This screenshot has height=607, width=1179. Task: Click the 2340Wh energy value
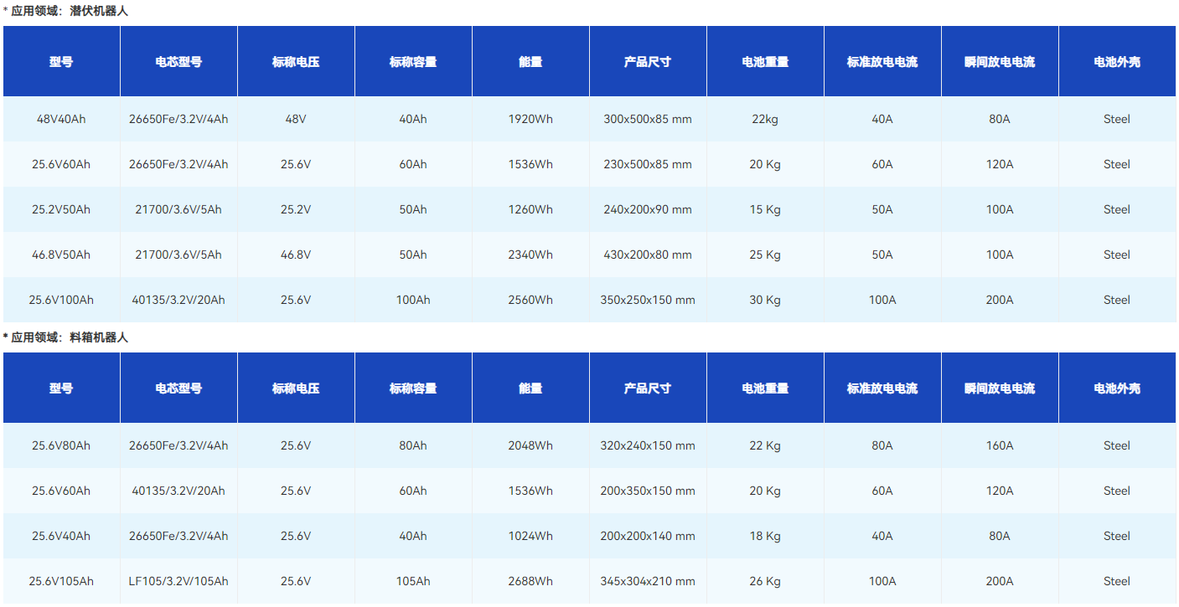pos(530,255)
